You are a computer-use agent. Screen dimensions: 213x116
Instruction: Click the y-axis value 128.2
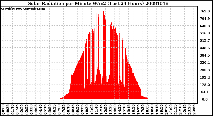[205, 85]
